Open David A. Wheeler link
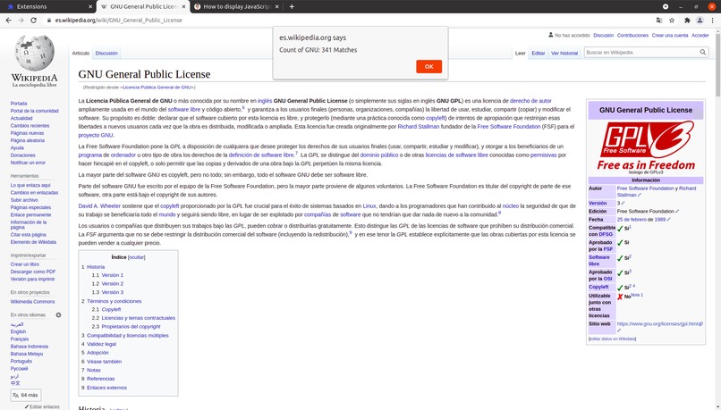The image size is (721, 410). pos(99,205)
